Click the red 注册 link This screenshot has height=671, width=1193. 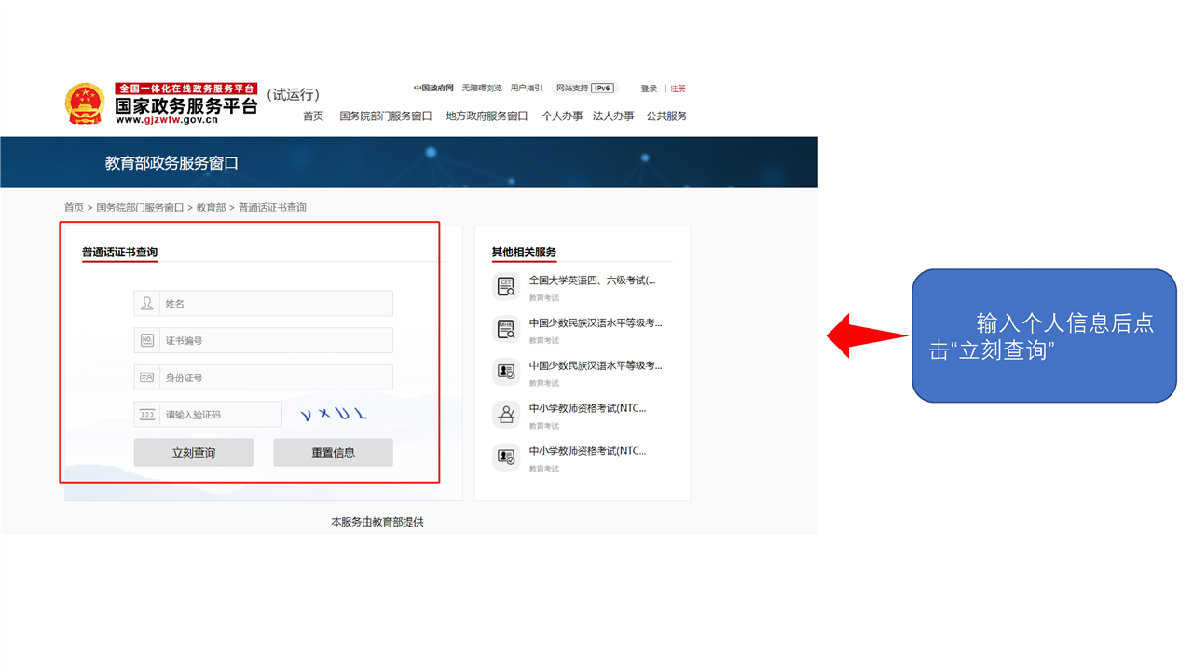click(678, 89)
